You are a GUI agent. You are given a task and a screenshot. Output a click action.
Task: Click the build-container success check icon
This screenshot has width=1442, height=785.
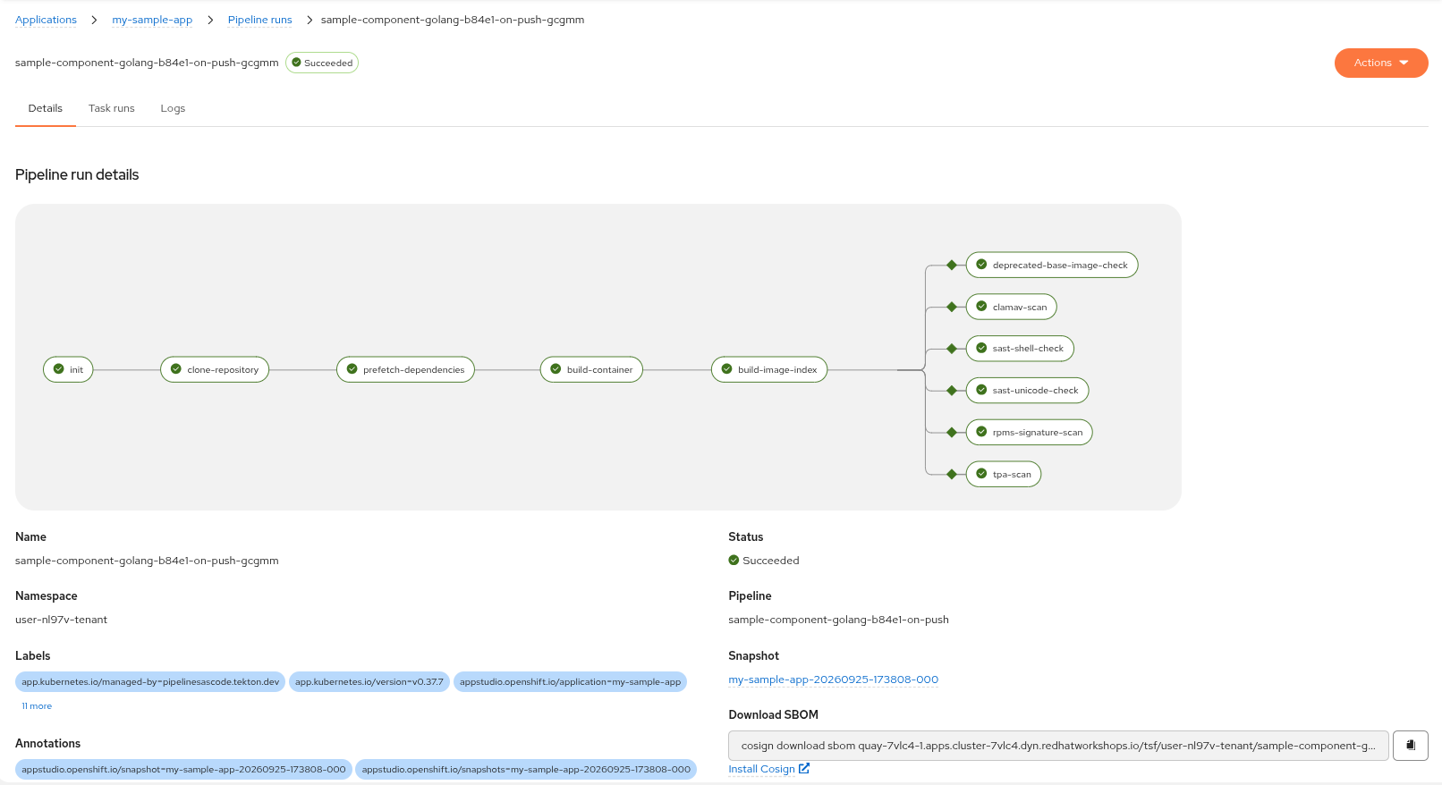[556, 369]
